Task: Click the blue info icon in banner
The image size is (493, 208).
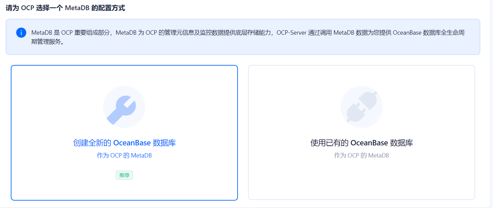Action: pos(21,33)
